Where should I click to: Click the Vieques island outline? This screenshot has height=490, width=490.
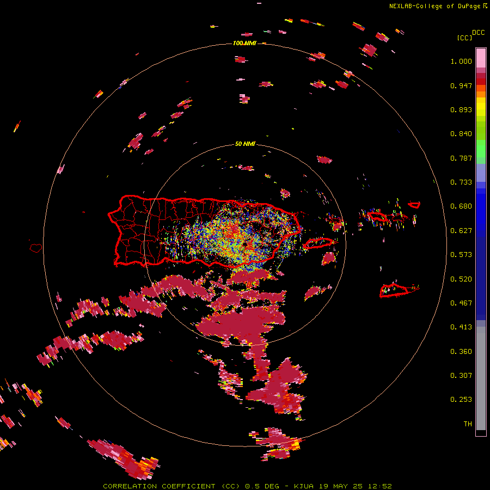click(318, 243)
